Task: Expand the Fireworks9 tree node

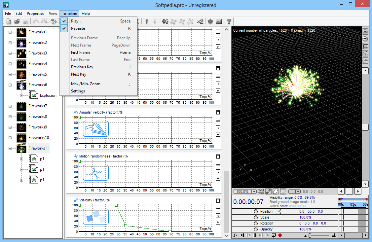Action: [10, 127]
